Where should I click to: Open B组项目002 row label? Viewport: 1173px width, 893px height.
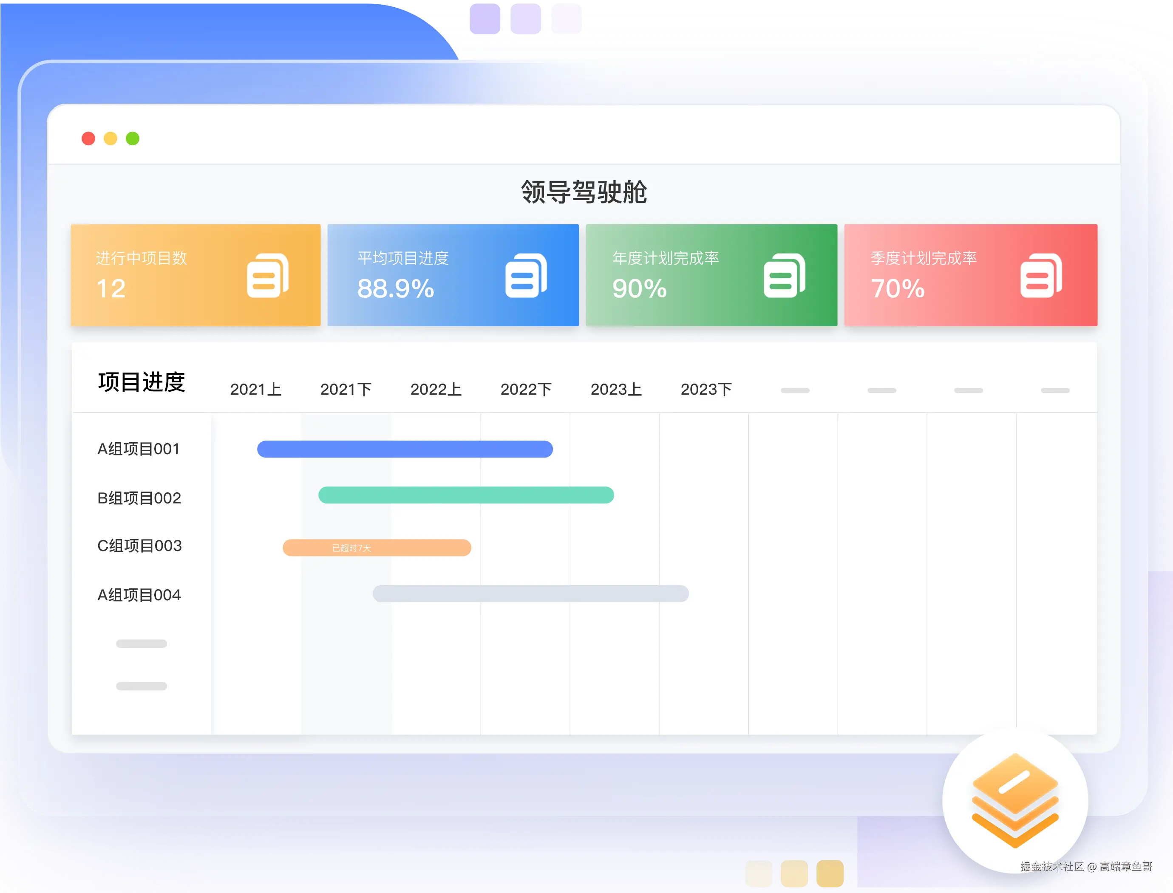[x=139, y=498]
